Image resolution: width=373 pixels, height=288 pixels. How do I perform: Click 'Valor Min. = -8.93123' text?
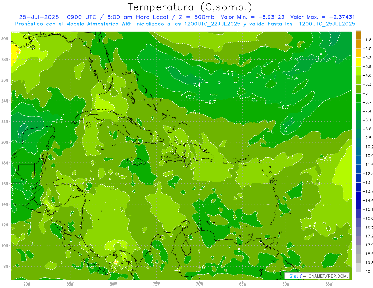(x=252, y=17)
